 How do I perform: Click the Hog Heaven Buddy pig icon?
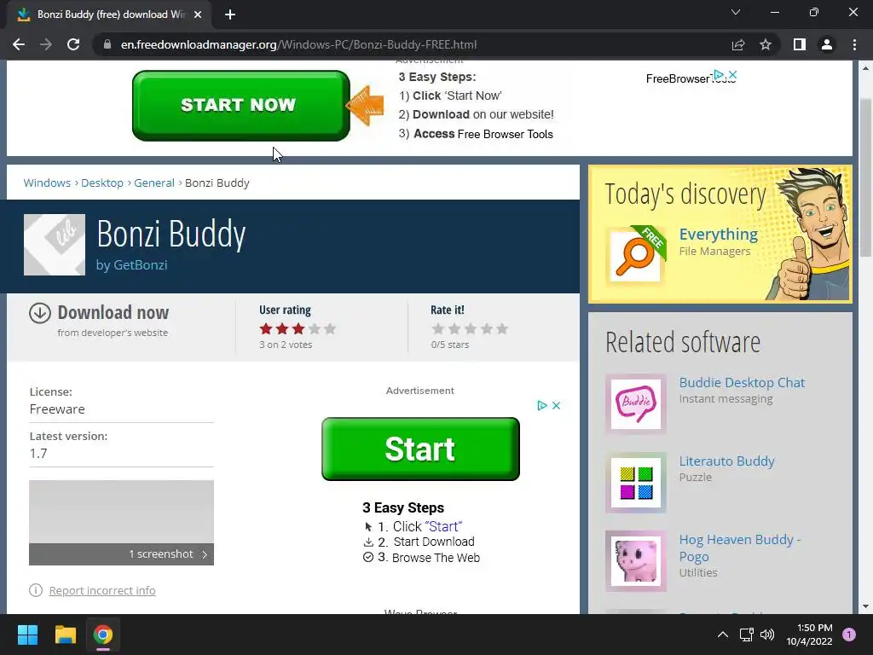click(636, 561)
